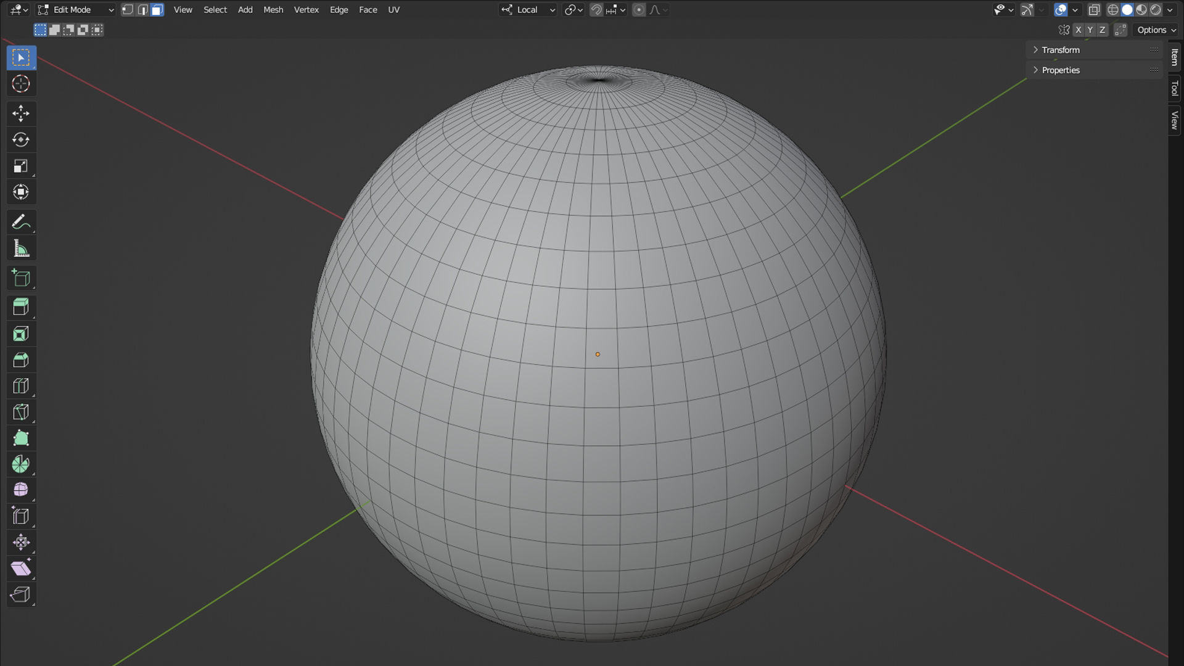Viewport: 1184px width, 666px height.
Task: Enable snapping magnet toggle
Action: 596,10
